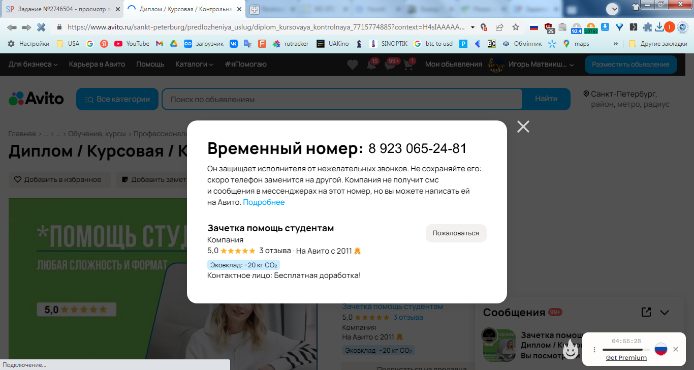Click the profile avatar in Avito header

click(x=495, y=65)
